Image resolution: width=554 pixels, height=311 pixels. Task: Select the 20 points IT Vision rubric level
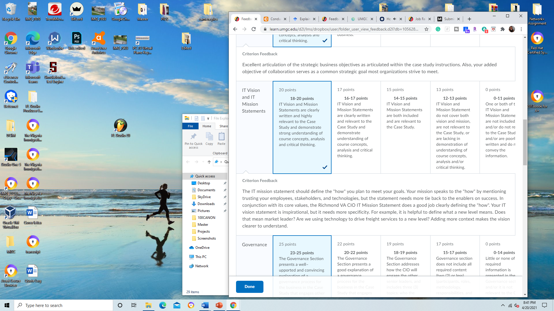point(302,127)
